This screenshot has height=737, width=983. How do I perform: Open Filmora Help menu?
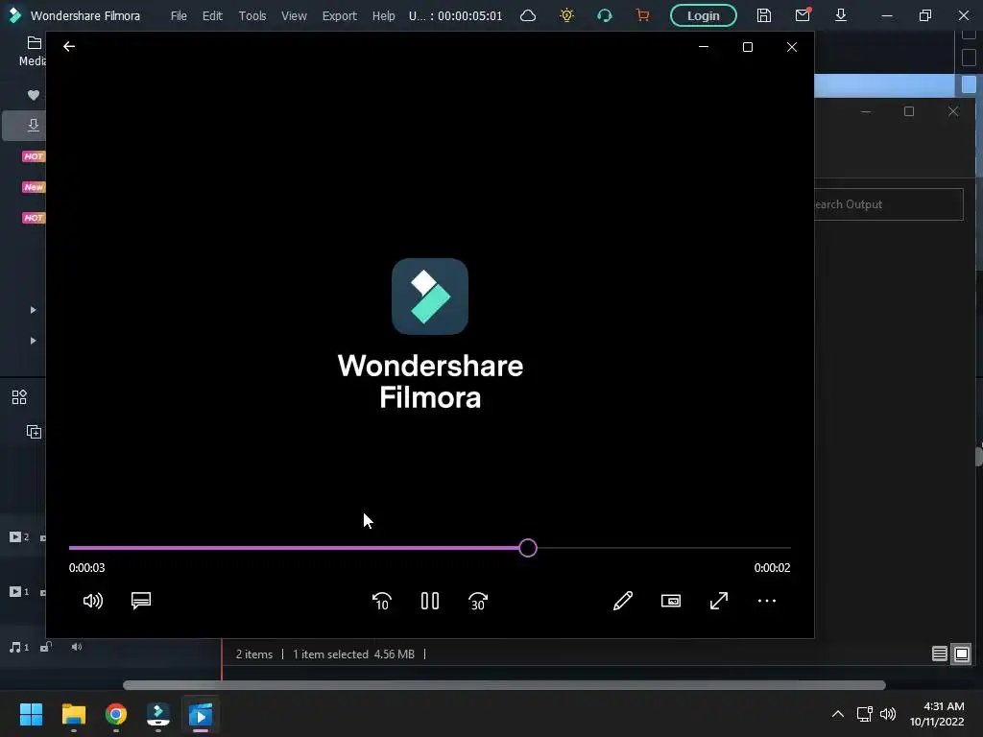[x=384, y=15]
